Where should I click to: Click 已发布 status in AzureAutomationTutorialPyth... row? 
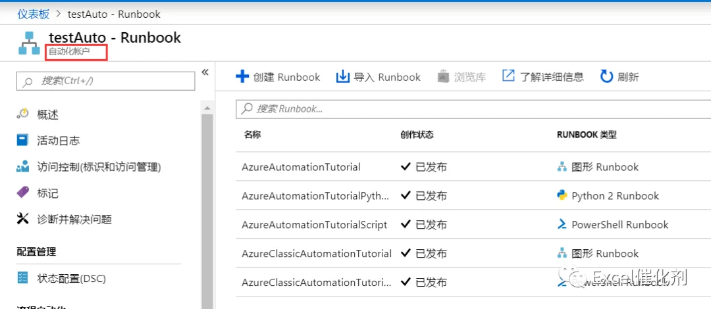pos(423,196)
